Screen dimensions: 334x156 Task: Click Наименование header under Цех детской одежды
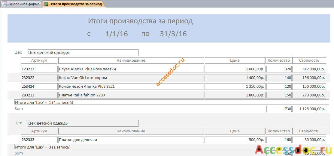[131, 131]
